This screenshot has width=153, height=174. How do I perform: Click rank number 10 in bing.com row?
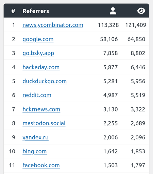click(12, 152)
